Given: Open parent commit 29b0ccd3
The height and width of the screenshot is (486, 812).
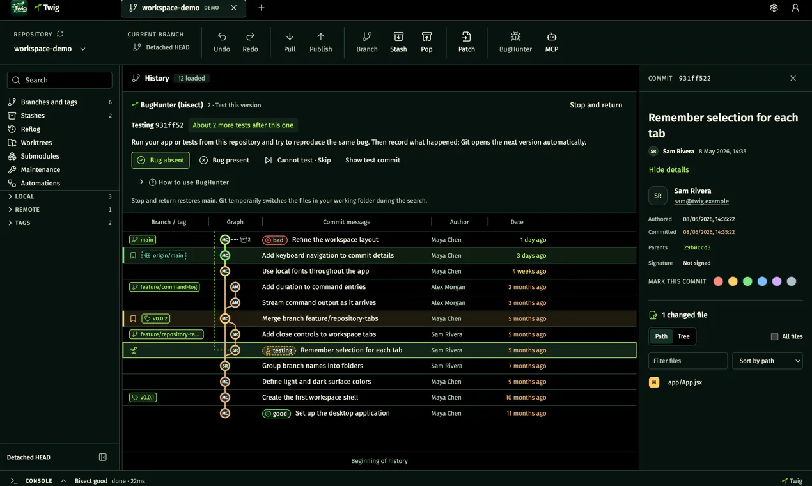Looking at the screenshot, I should coord(697,247).
